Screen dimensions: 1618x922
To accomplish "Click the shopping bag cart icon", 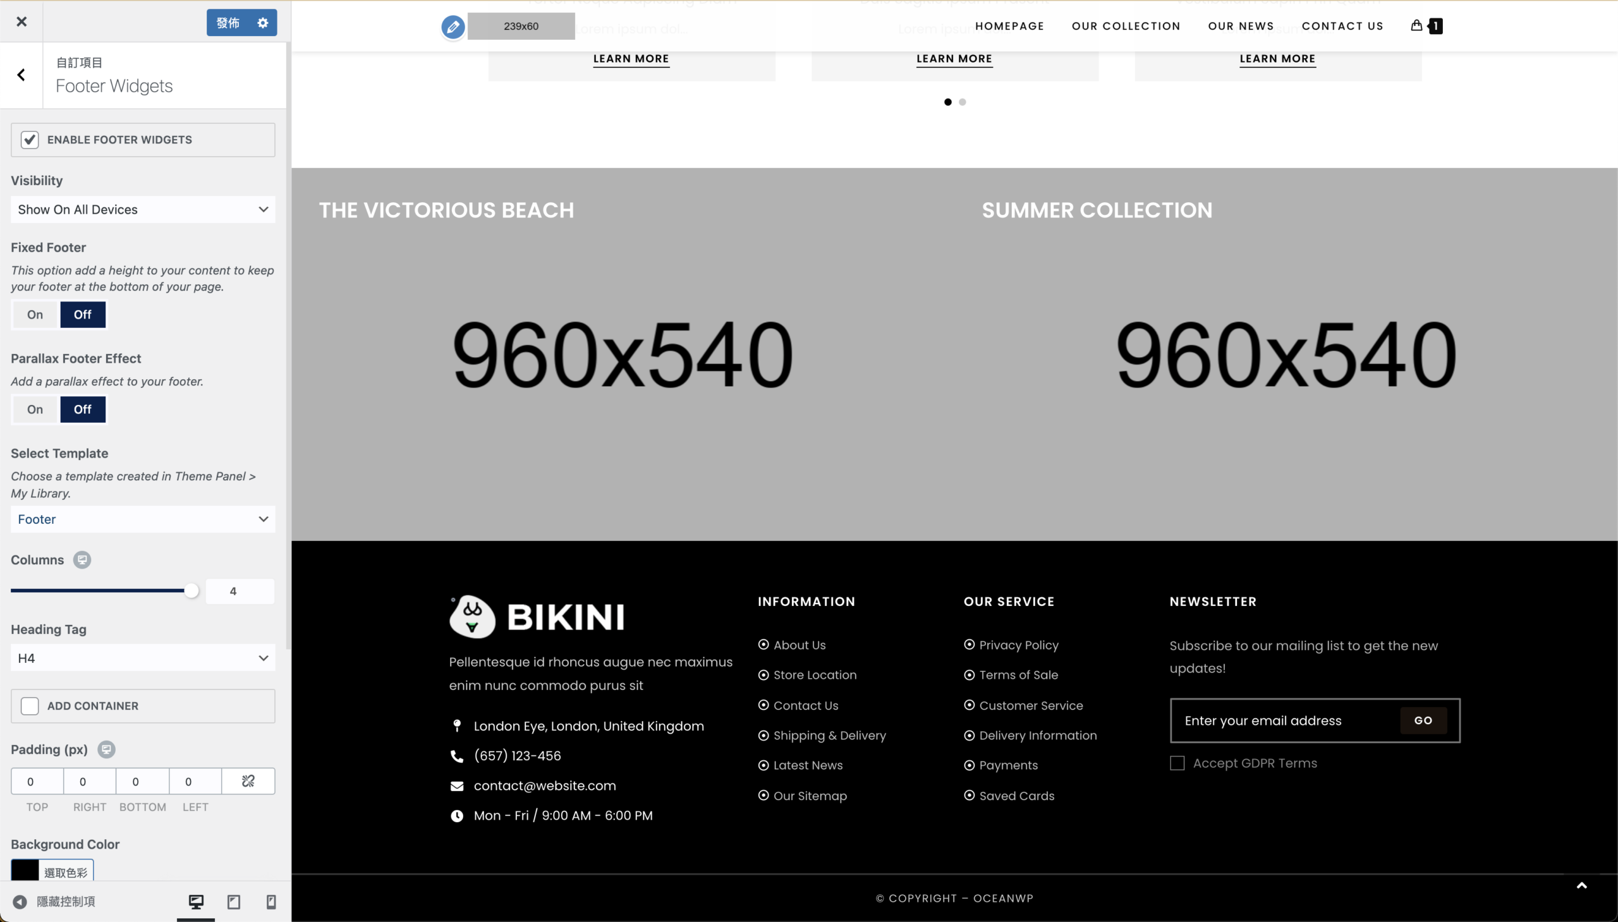I will (1416, 25).
